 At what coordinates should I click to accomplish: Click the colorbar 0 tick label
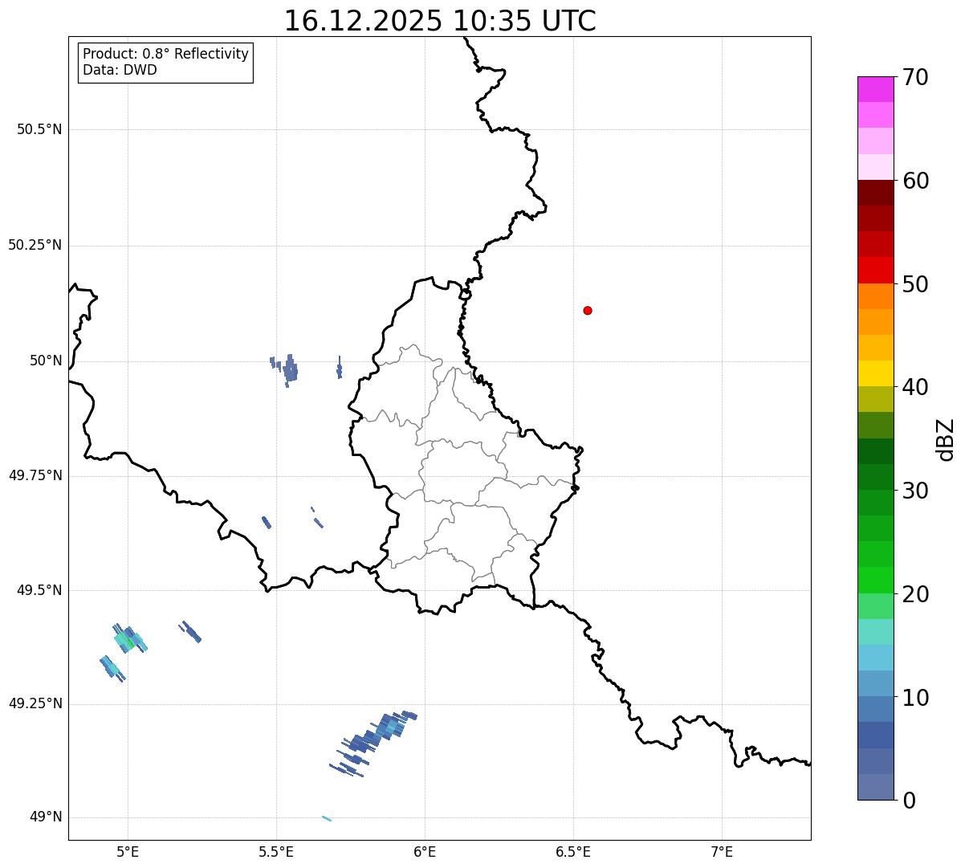click(x=908, y=801)
